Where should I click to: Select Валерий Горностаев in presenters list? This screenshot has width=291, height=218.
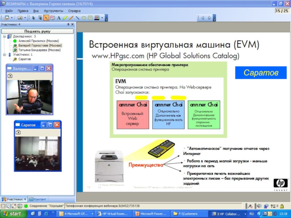[40, 46]
